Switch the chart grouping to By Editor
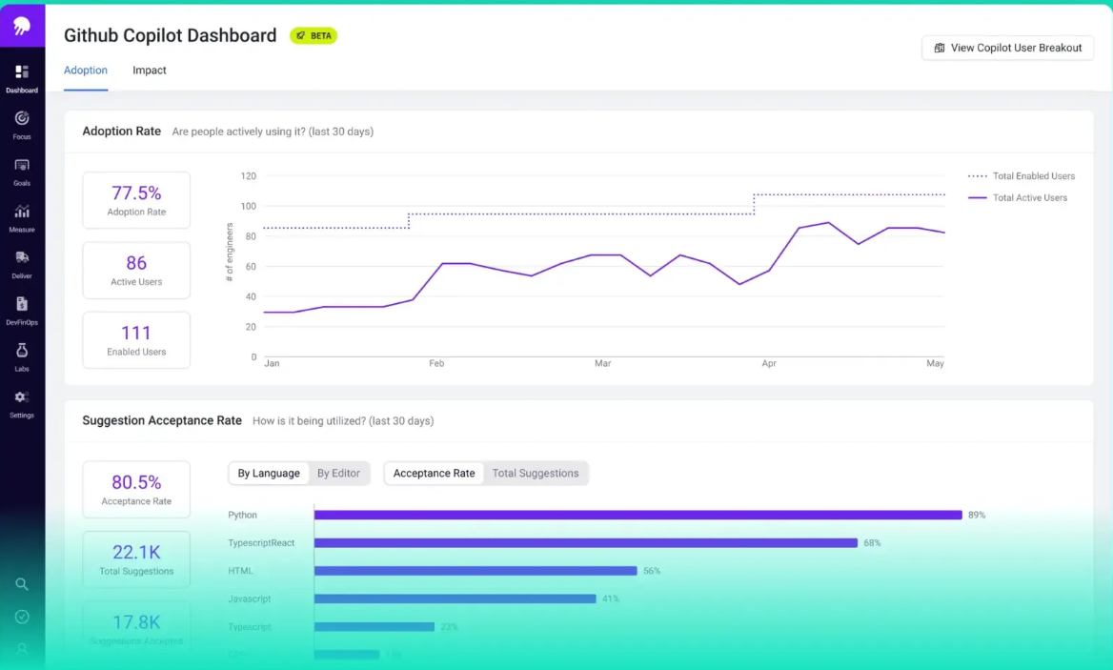1113x670 pixels. click(340, 473)
